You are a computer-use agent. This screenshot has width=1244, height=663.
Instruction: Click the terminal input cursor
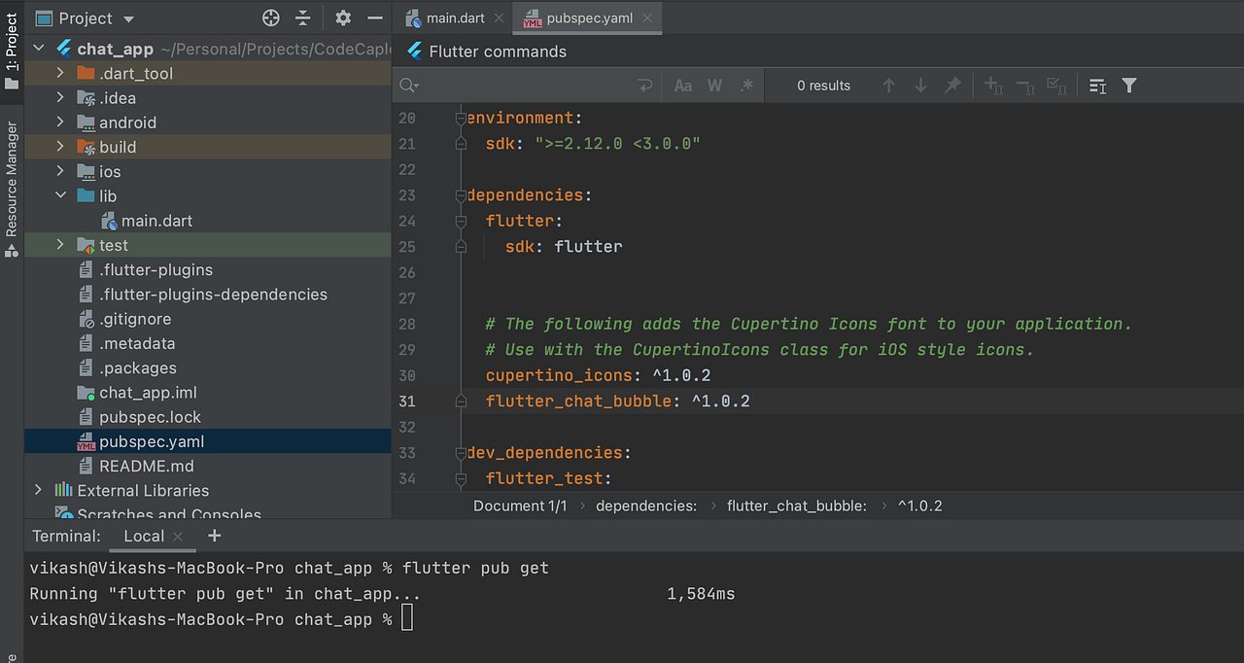point(407,616)
